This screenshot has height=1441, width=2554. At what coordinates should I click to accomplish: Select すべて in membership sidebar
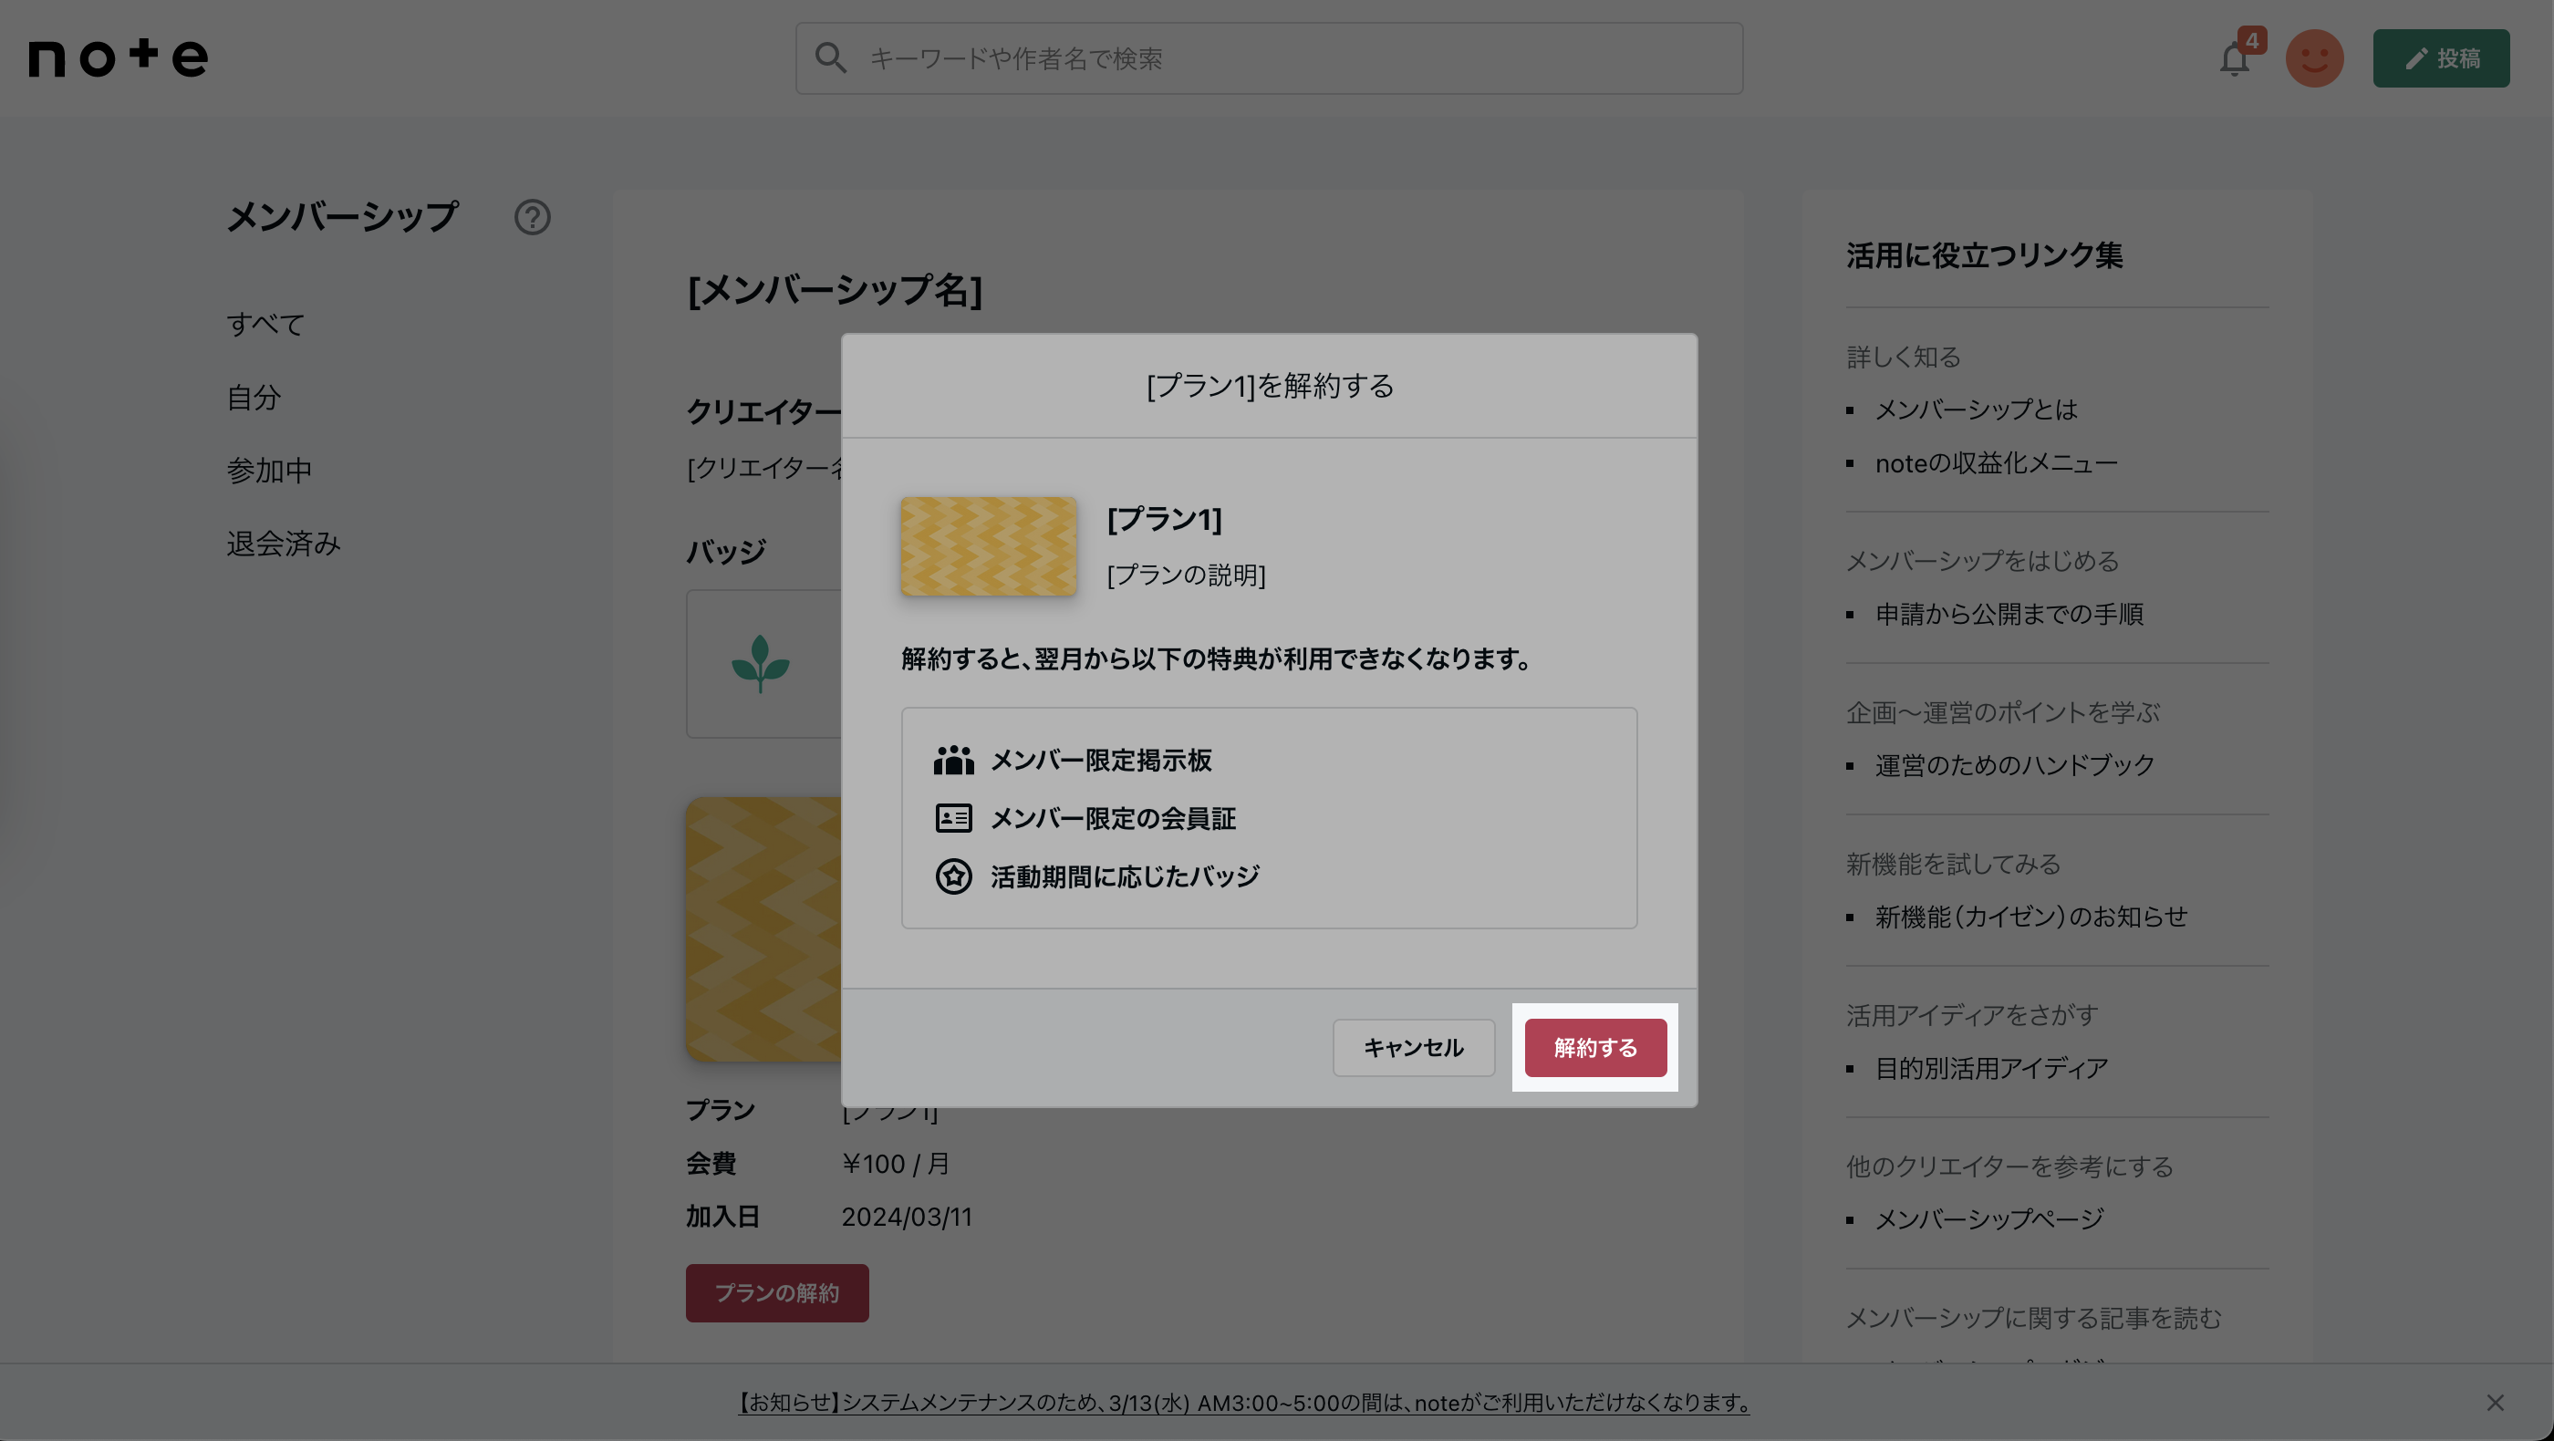(265, 324)
